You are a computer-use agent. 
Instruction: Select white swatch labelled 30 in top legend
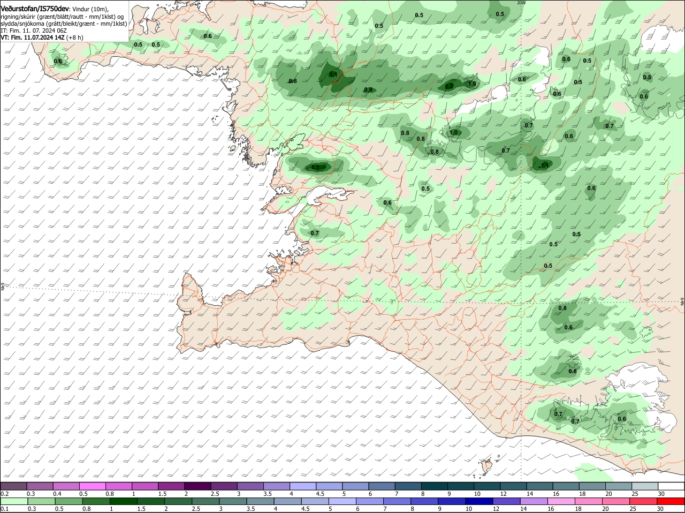click(671, 486)
